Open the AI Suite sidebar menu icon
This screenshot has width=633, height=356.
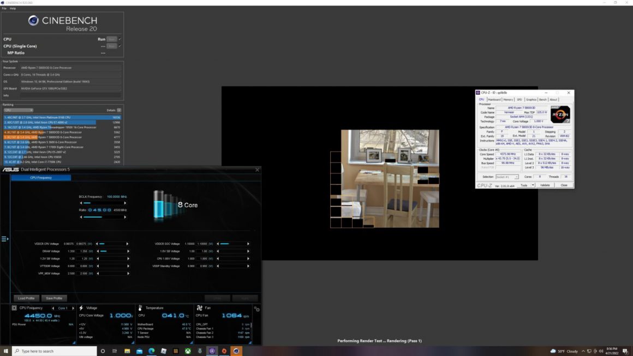point(4,238)
